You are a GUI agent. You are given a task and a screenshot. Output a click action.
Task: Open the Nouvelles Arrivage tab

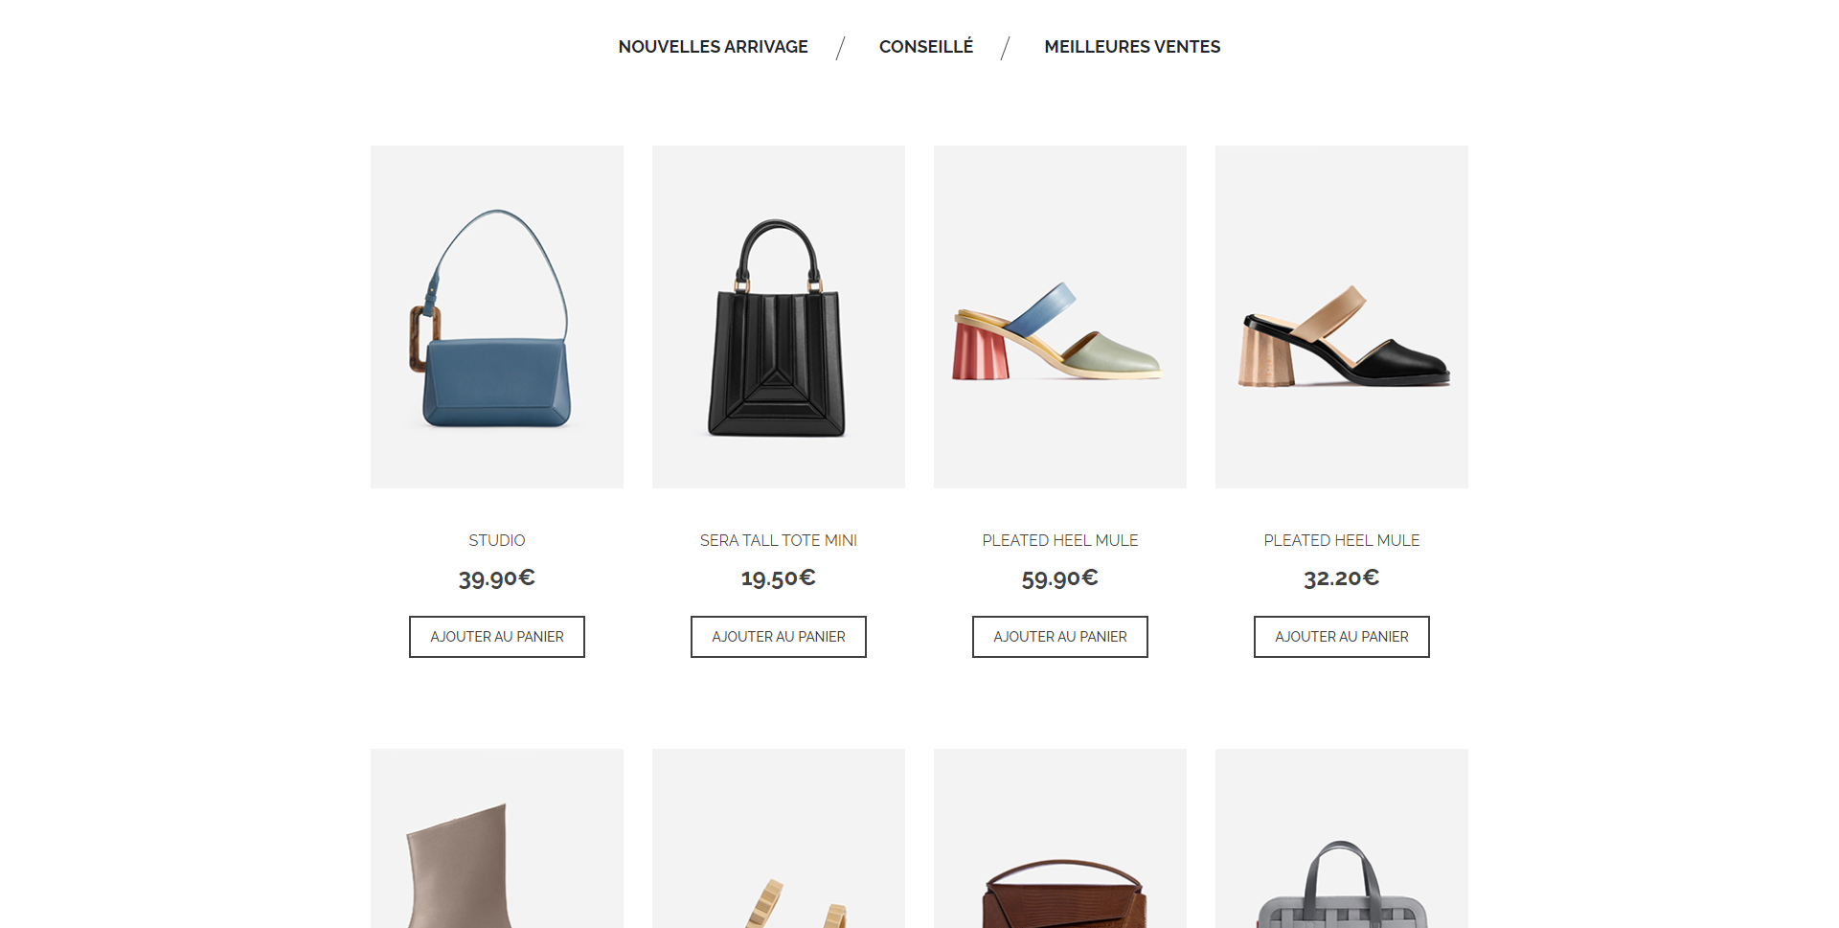pyautogui.click(x=713, y=47)
